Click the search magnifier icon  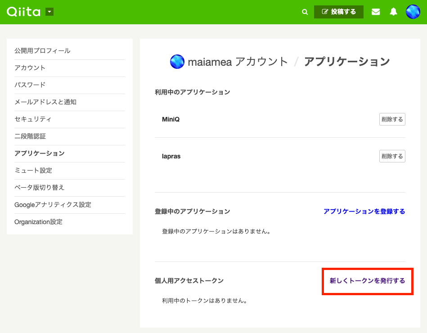305,12
